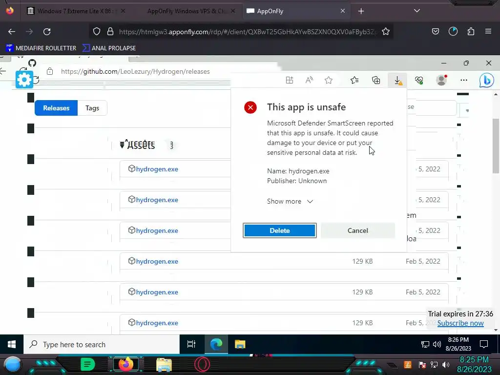The height and width of the screenshot is (375, 500).
Task: Open Firefox tracking protection shield icon
Action: coord(97,31)
